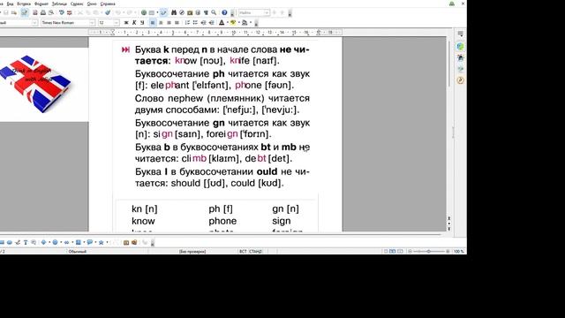Run the Spelling and Grammar check icon
Image resolution: width=565 pixels, height=318 pixels.
coord(61,12)
